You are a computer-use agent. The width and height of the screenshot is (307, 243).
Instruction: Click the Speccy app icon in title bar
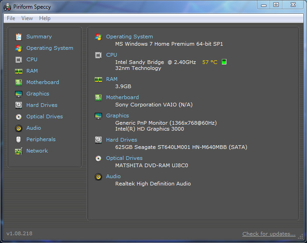7,7
